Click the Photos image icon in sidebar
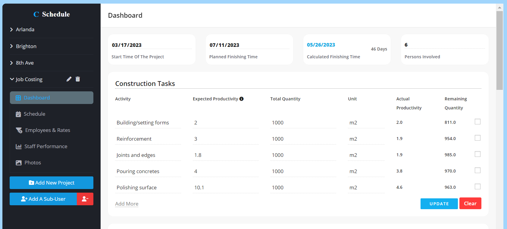The width and height of the screenshot is (507, 229). [19, 163]
